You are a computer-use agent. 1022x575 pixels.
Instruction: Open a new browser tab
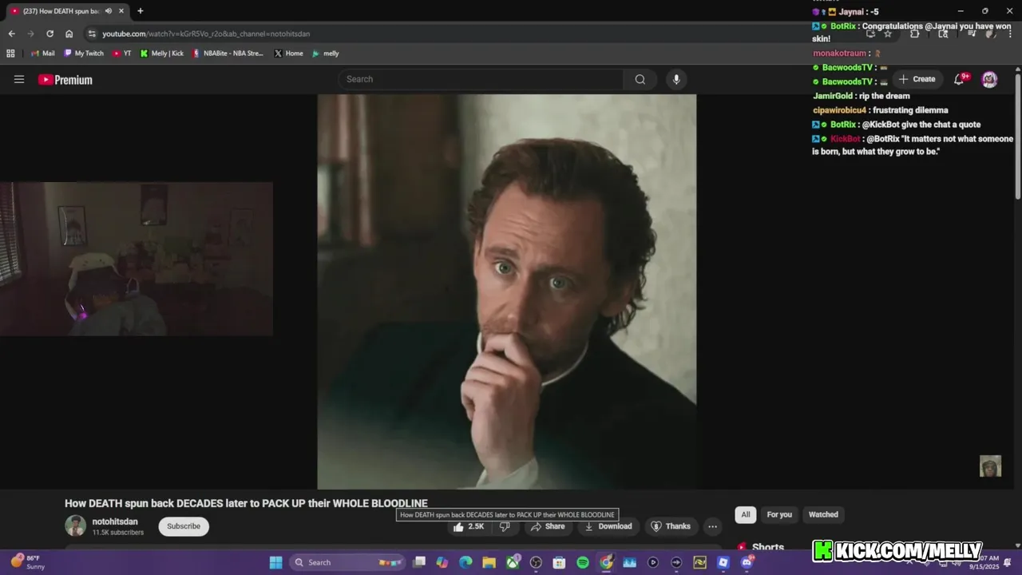141,11
